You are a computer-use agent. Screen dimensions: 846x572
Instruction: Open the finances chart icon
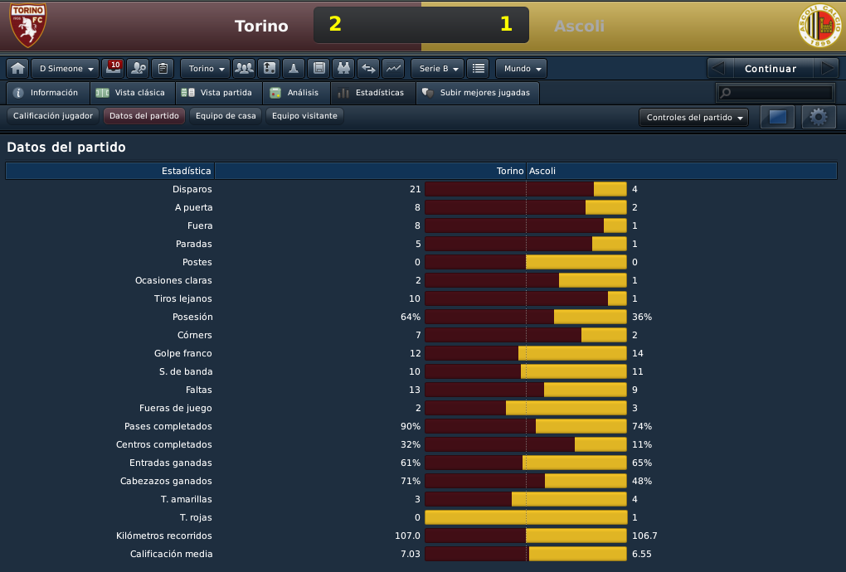393,69
